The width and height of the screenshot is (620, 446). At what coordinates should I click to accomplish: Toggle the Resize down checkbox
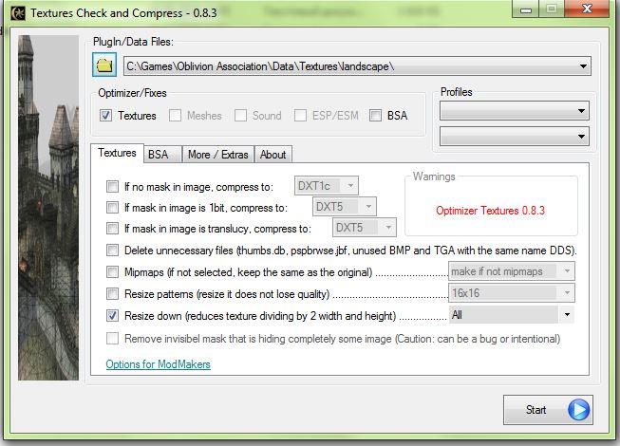113,315
